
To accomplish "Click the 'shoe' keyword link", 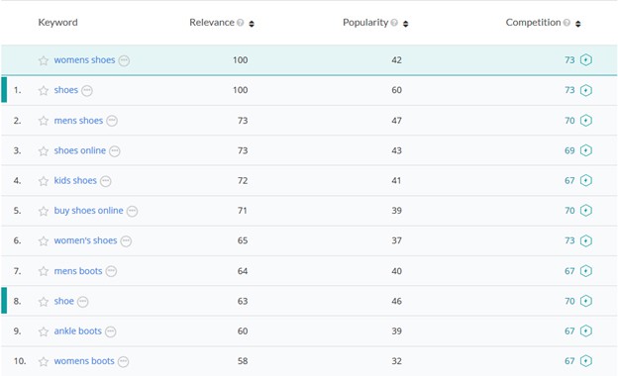I will 63,301.
